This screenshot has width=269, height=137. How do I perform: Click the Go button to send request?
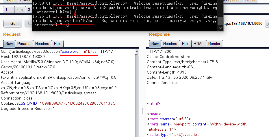pyautogui.click(x=13, y=23)
